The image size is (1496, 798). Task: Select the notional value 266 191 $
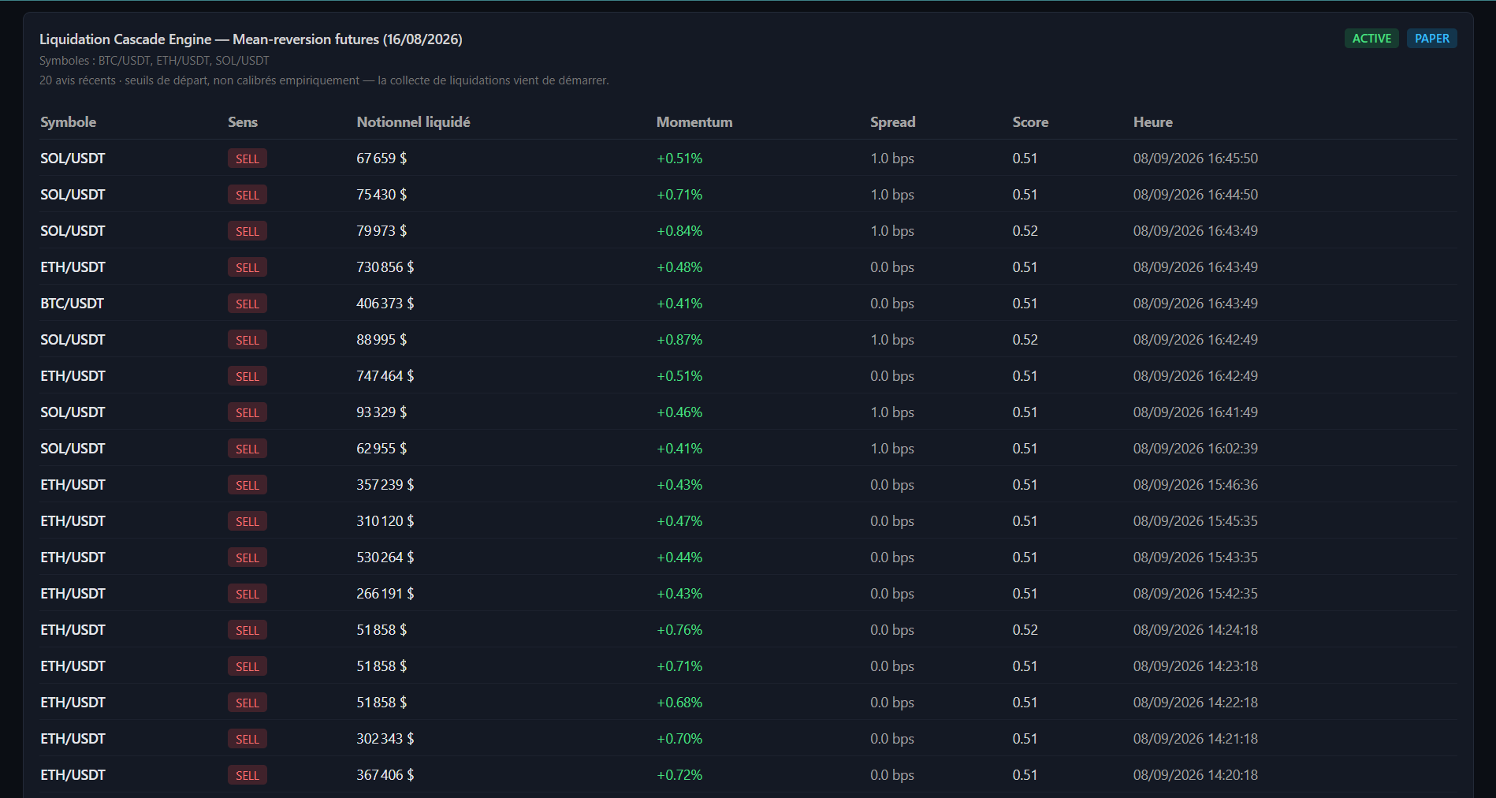[385, 594]
